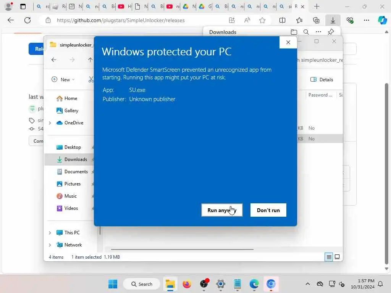Open Settings gear from taskbar
391x293 pixels.
[220, 284]
